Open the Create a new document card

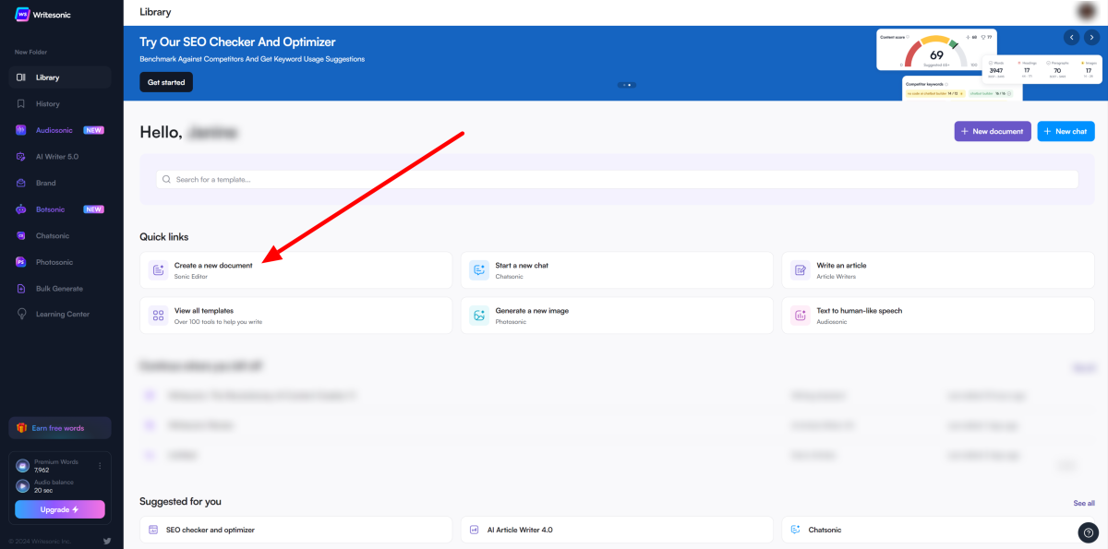pyautogui.click(x=296, y=270)
